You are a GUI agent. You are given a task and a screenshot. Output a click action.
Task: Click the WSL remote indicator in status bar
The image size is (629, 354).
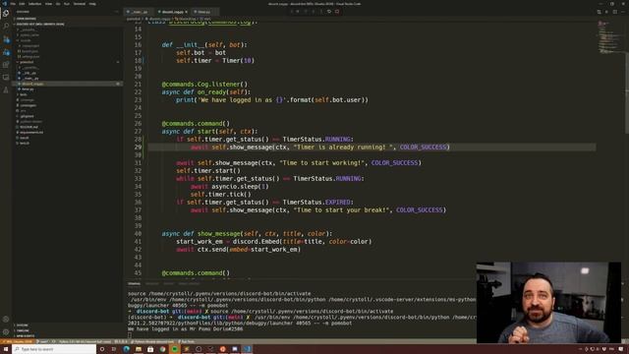18,341
